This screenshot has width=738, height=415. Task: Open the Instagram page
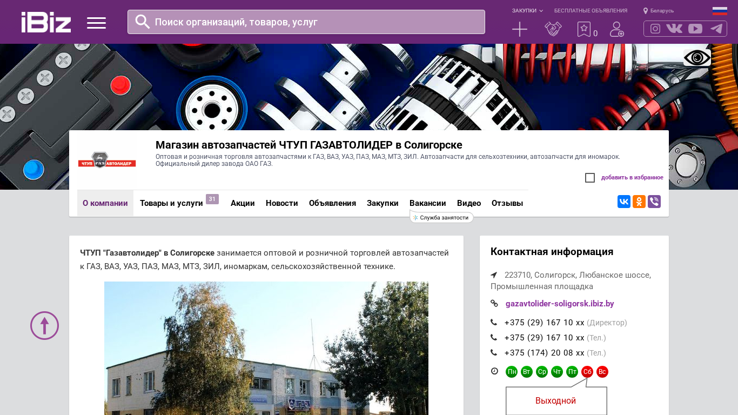pos(655,29)
